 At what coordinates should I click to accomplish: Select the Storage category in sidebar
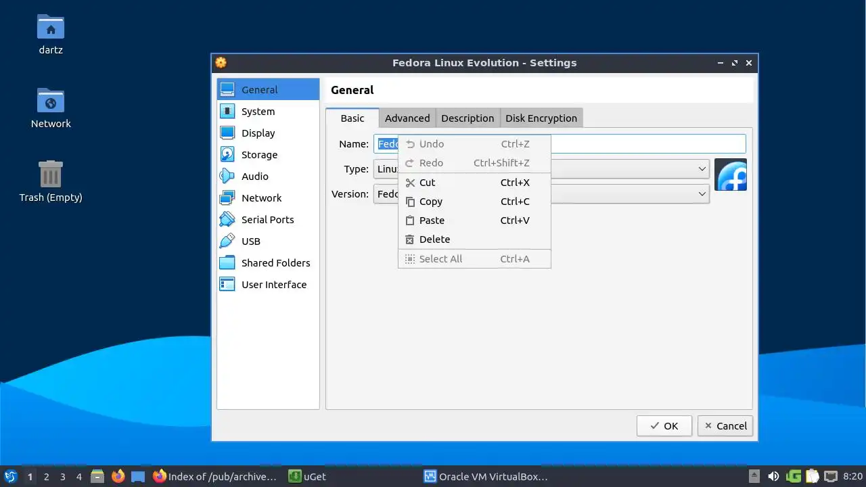tap(268, 154)
